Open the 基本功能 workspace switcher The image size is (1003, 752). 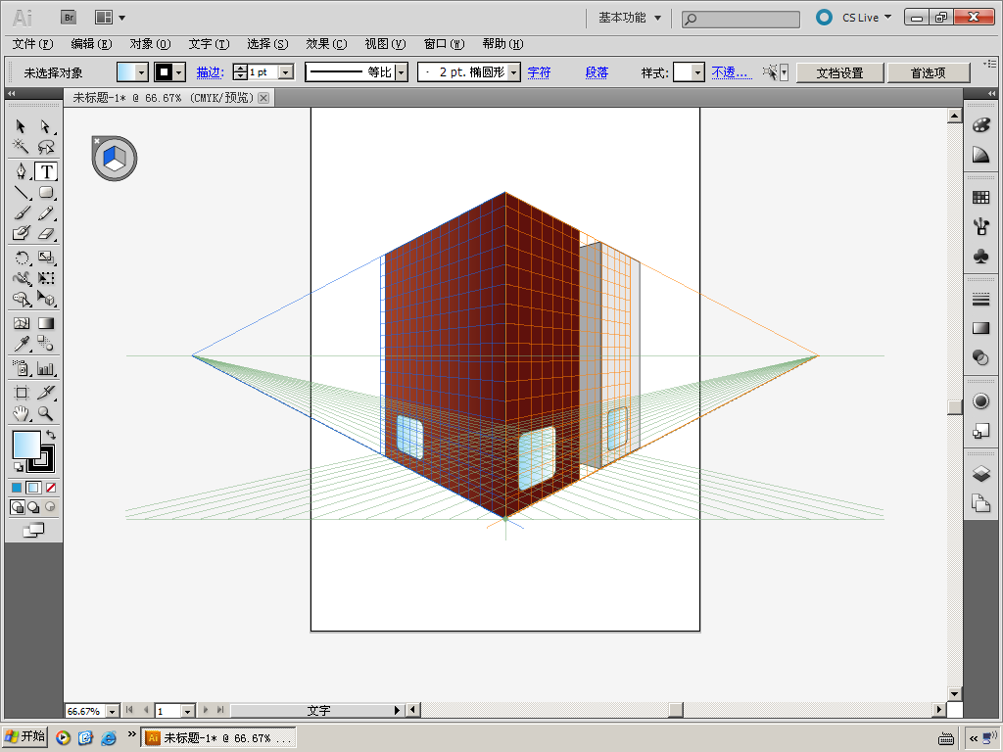click(x=630, y=18)
